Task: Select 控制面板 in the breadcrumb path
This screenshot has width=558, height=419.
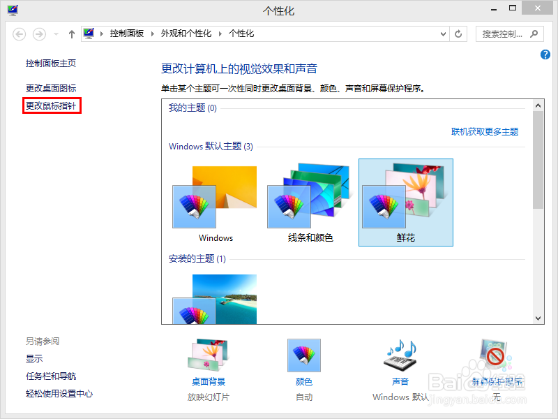Action: (127, 34)
